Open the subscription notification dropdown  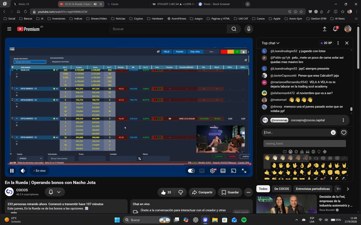(55, 192)
